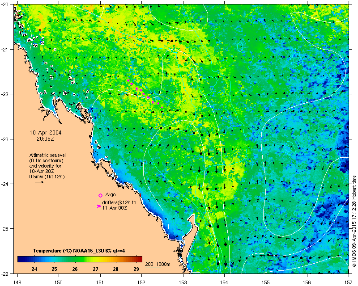Select the date text 10-Apr-2004
Screen dimensions: 358x286
click(x=46, y=133)
